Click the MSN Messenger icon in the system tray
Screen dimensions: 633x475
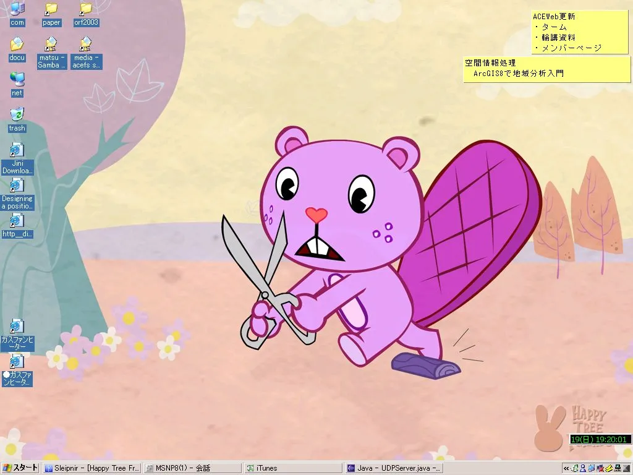(x=583, y=468)
